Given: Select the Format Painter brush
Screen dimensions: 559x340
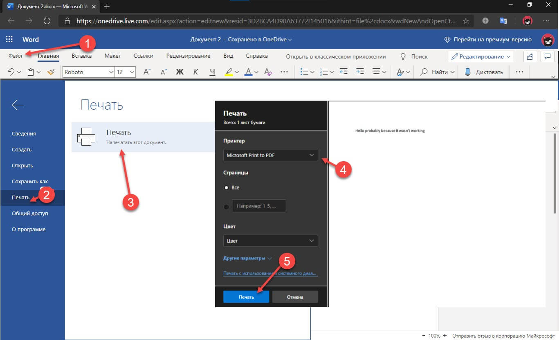Looking at the screenshot, I should (x=51, y=72).
